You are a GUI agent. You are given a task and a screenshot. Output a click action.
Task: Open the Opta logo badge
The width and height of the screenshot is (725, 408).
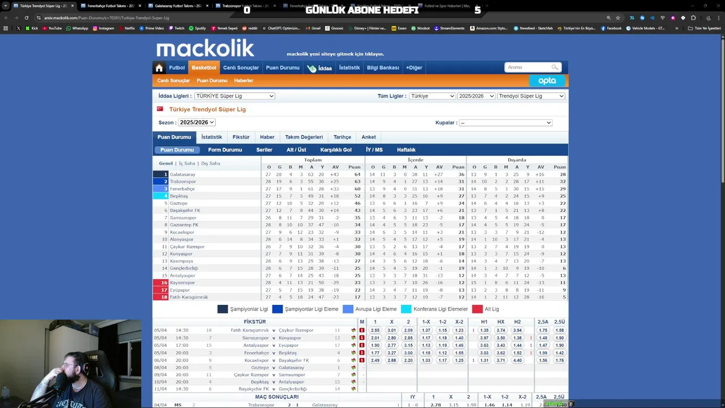click(x=547, y=81)
